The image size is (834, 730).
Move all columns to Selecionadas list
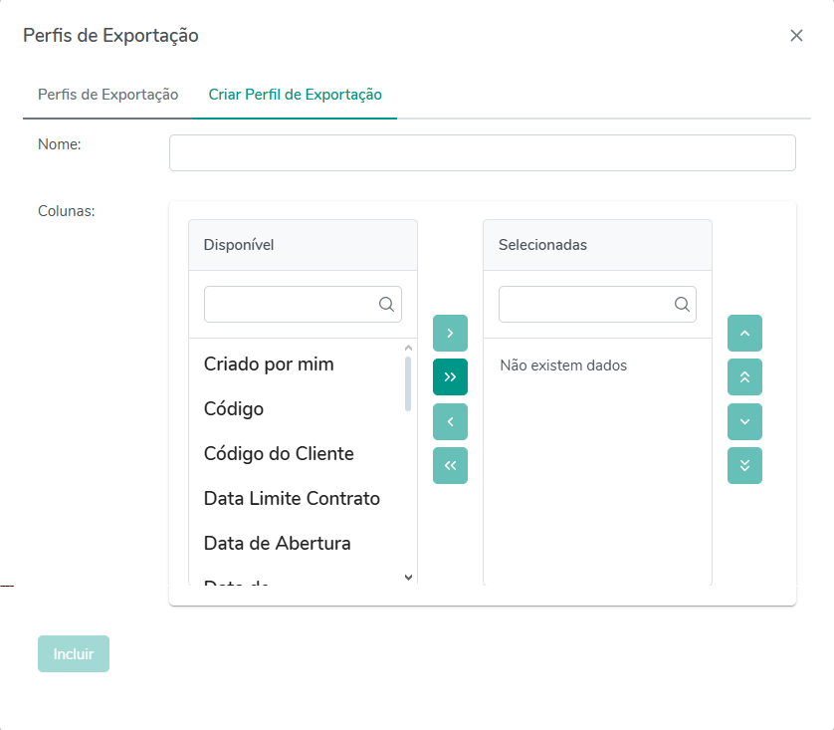click(450, 377)
